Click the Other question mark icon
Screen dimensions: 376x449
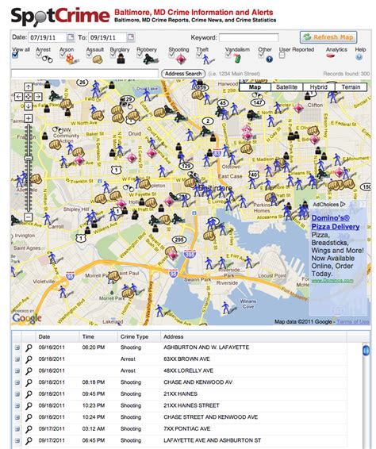[269, 59]
